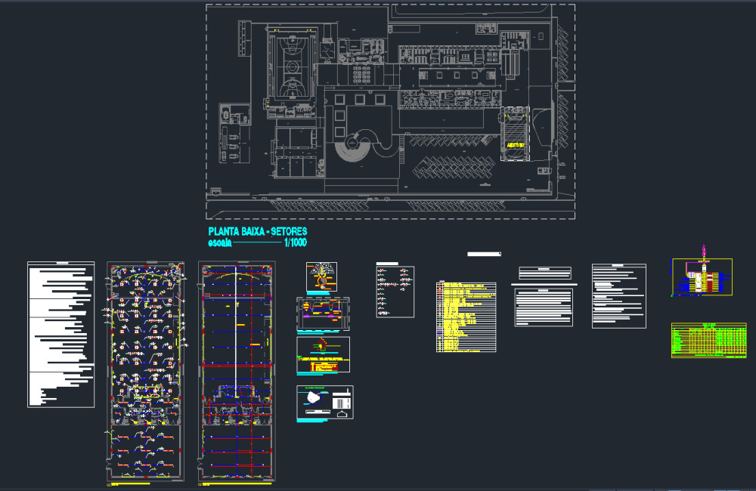Select the yellow label in the highlighted building
756x491 pixels.
(x=515, y=145)
